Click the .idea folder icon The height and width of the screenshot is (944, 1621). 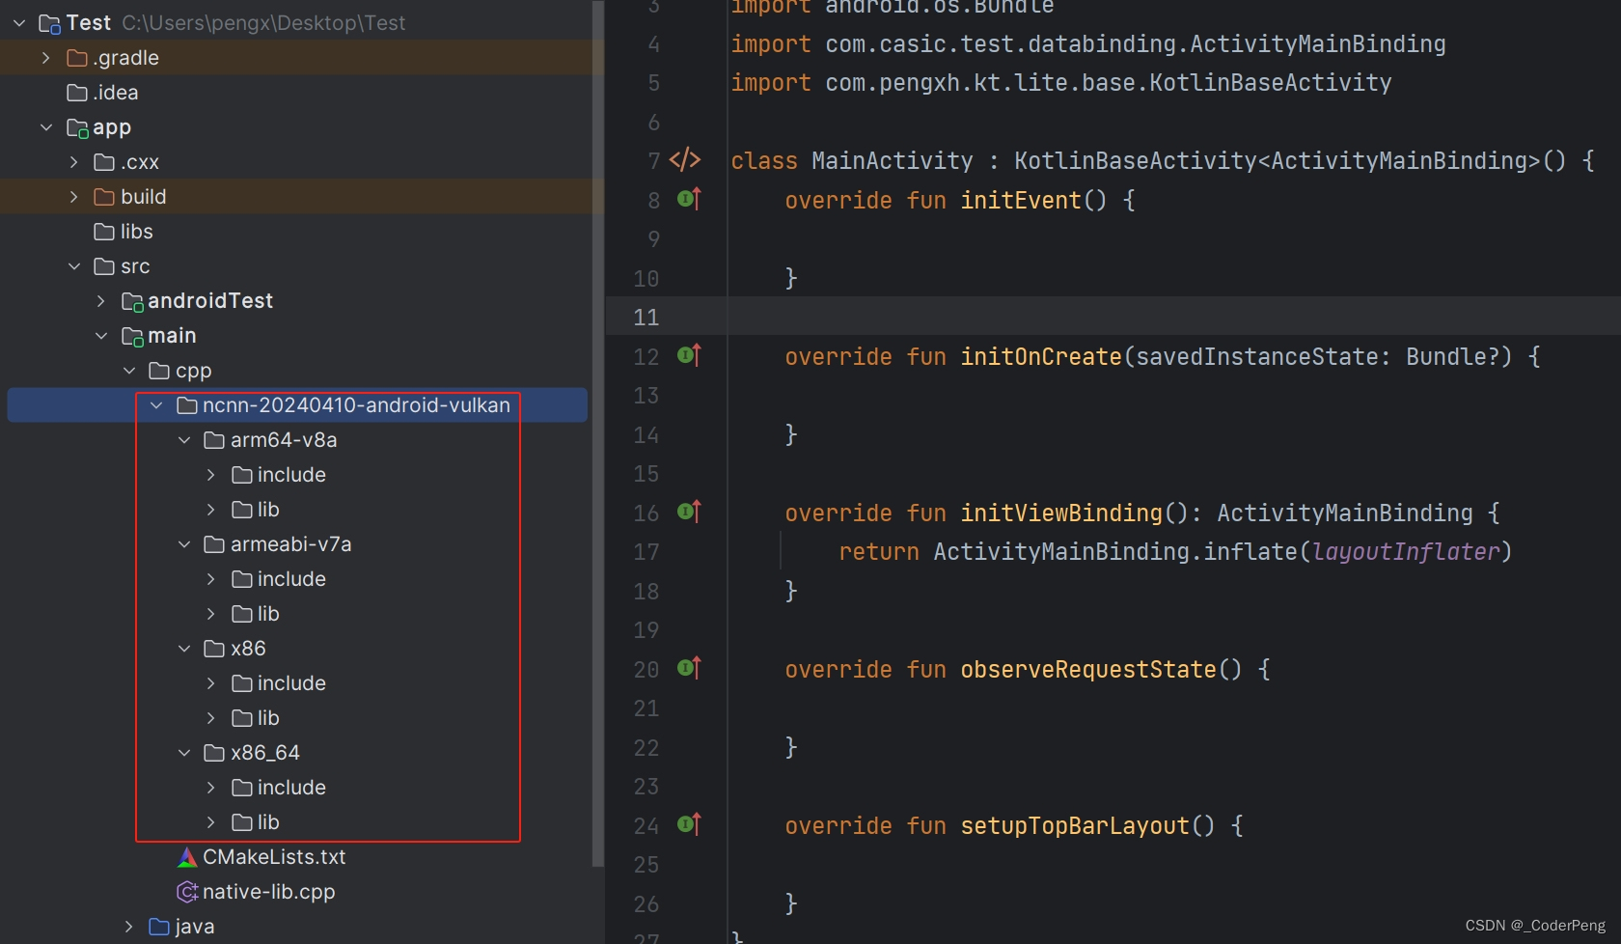77,93
